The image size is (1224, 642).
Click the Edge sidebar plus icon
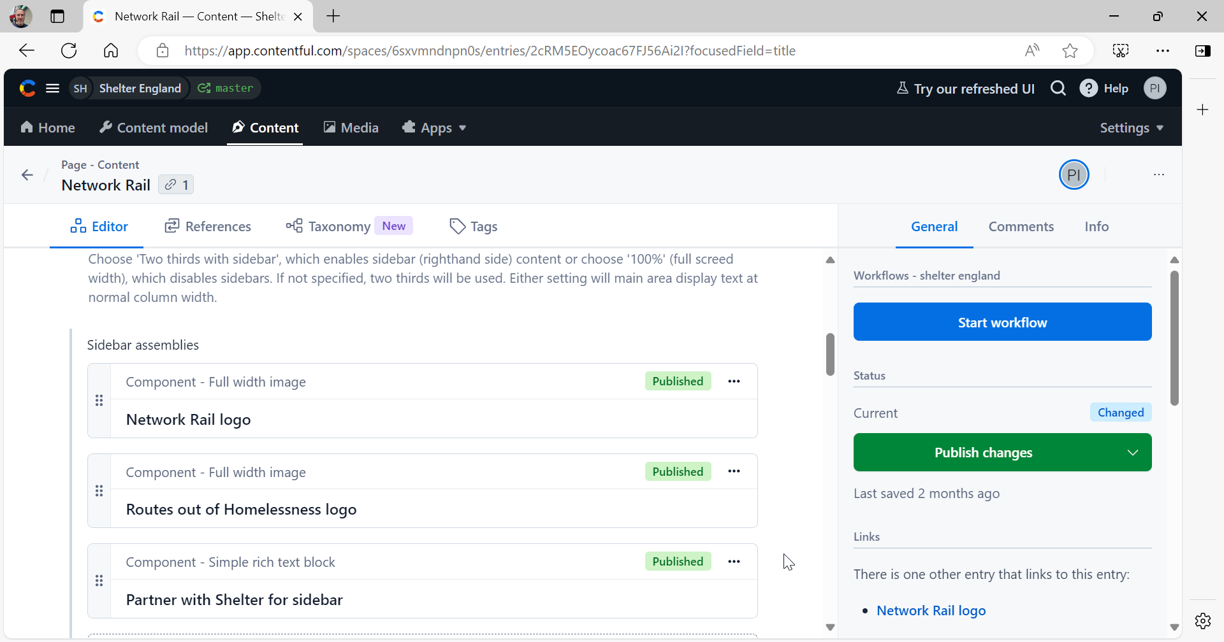1203,110
